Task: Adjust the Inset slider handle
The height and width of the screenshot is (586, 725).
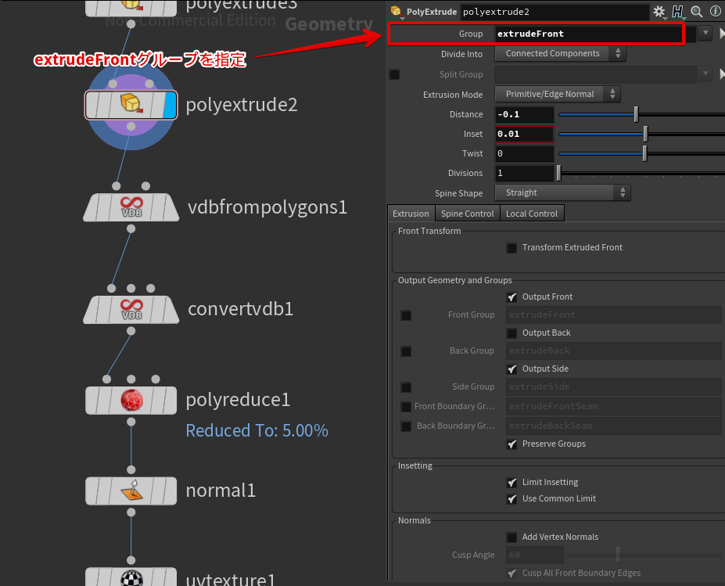Action: click(645, 134)
